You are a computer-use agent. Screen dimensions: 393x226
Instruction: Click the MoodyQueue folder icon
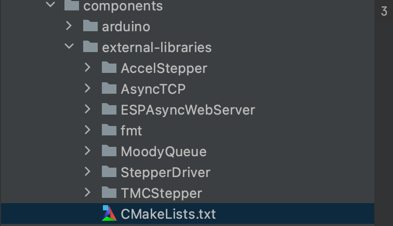[109, 151]
